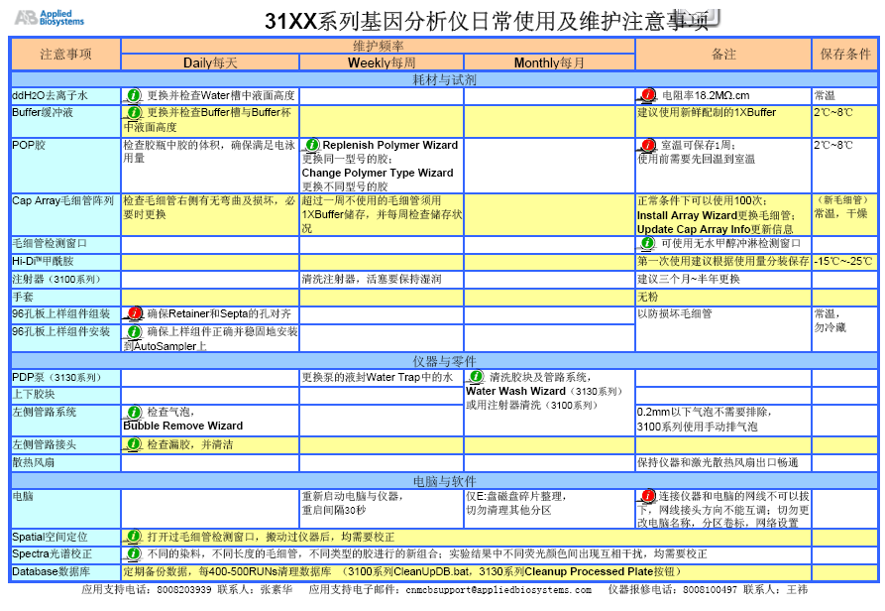This screenshot has width=885, height=611.
Task: Click green info icon next to 检查气泡
Action: tap(134, 412)
